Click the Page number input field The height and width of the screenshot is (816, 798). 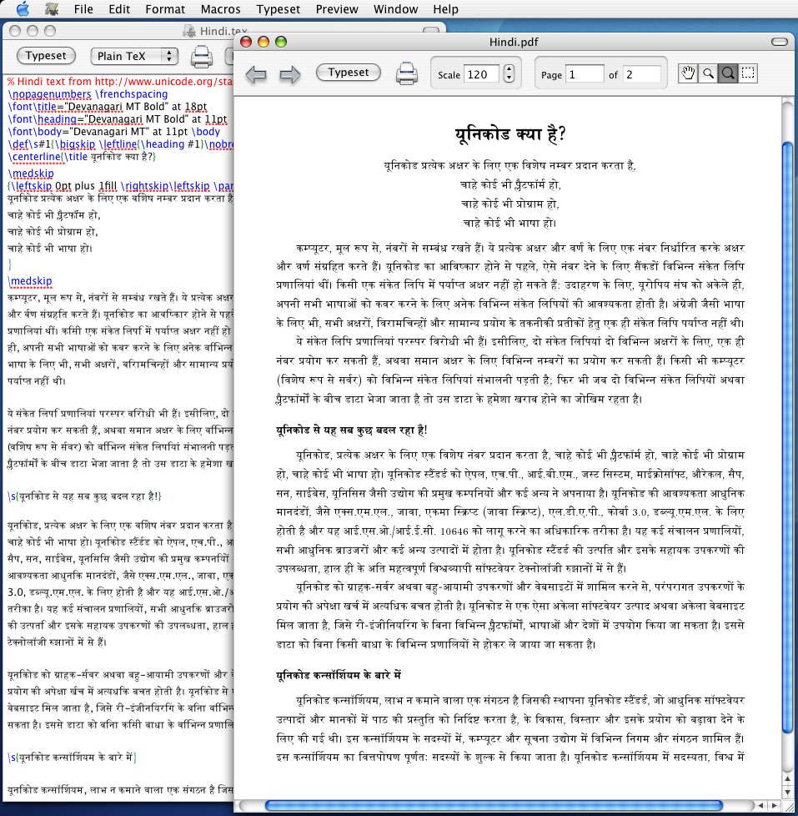click(585, 74)
